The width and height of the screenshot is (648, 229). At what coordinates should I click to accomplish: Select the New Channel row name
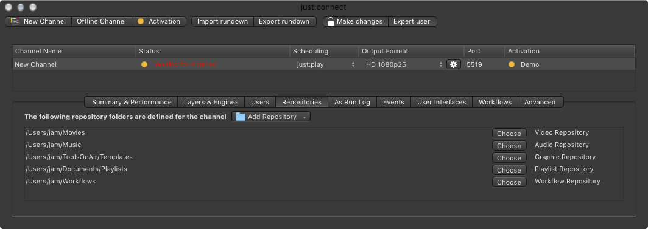click(35, 64)
